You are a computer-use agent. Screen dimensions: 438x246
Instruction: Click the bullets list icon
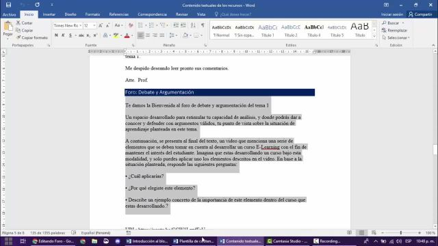[140, 25]
